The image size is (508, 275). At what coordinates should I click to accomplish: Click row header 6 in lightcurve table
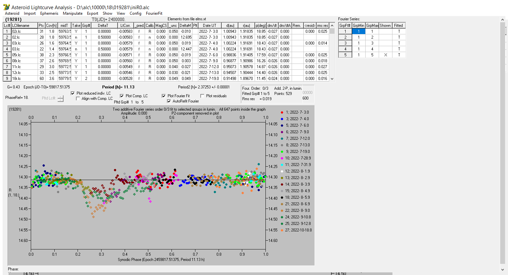point(7,61)
